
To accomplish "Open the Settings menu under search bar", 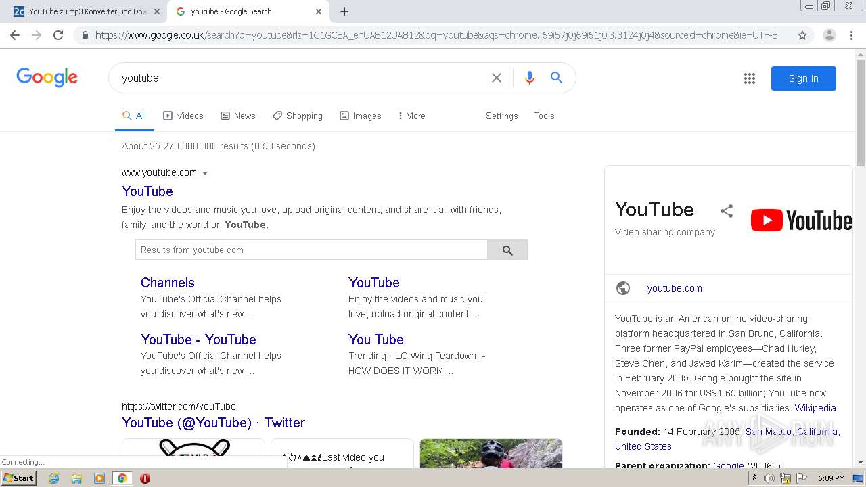I will [x=501, y=116].
